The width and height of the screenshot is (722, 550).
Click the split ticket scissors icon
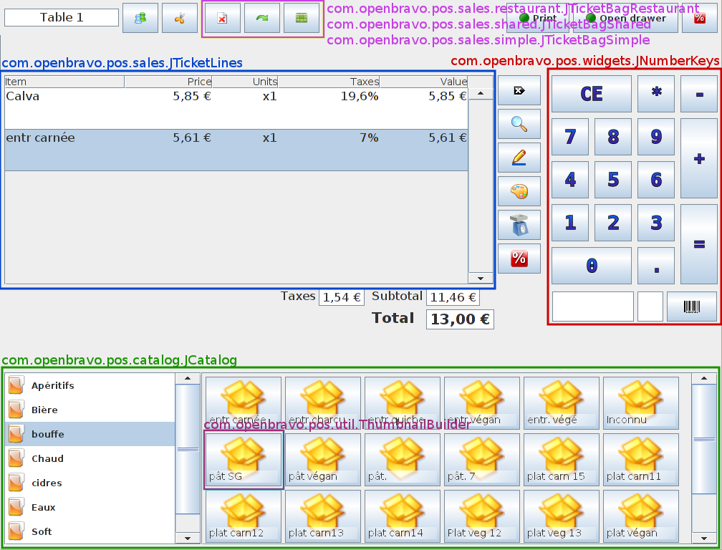[180, 18]
